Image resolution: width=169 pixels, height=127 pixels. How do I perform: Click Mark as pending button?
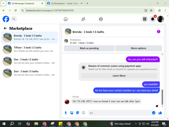[89, 48]
